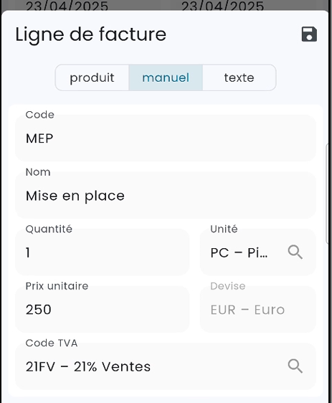Switch to texte mode

(x=239, y=77)
